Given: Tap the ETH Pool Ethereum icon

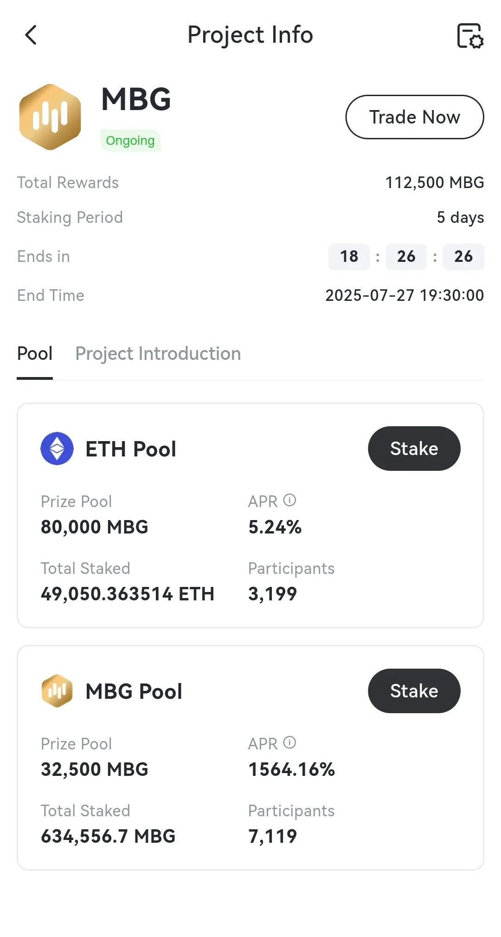Looking at the screenshot, I should (x=57, y=449).
